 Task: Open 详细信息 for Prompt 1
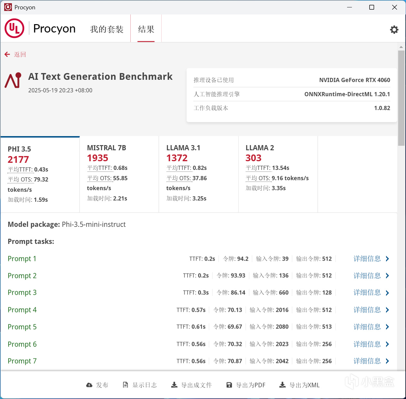pyautogui.click(x=367, y=258)
